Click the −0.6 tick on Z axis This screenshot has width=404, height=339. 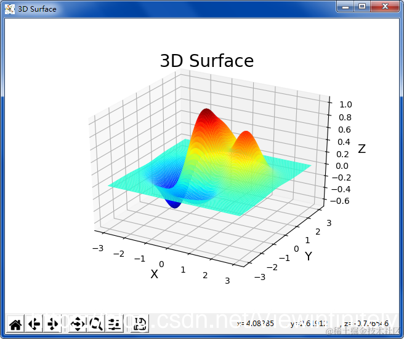pyautogui.click(x=339, y=201)
